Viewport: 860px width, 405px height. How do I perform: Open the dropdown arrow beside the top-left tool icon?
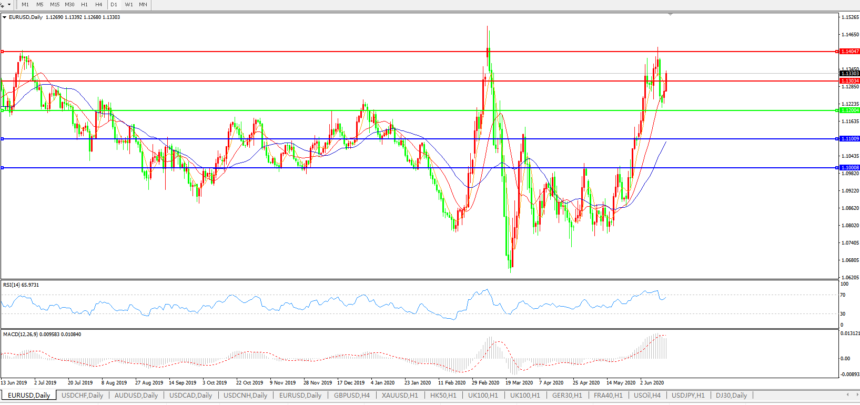click(9, 5)
